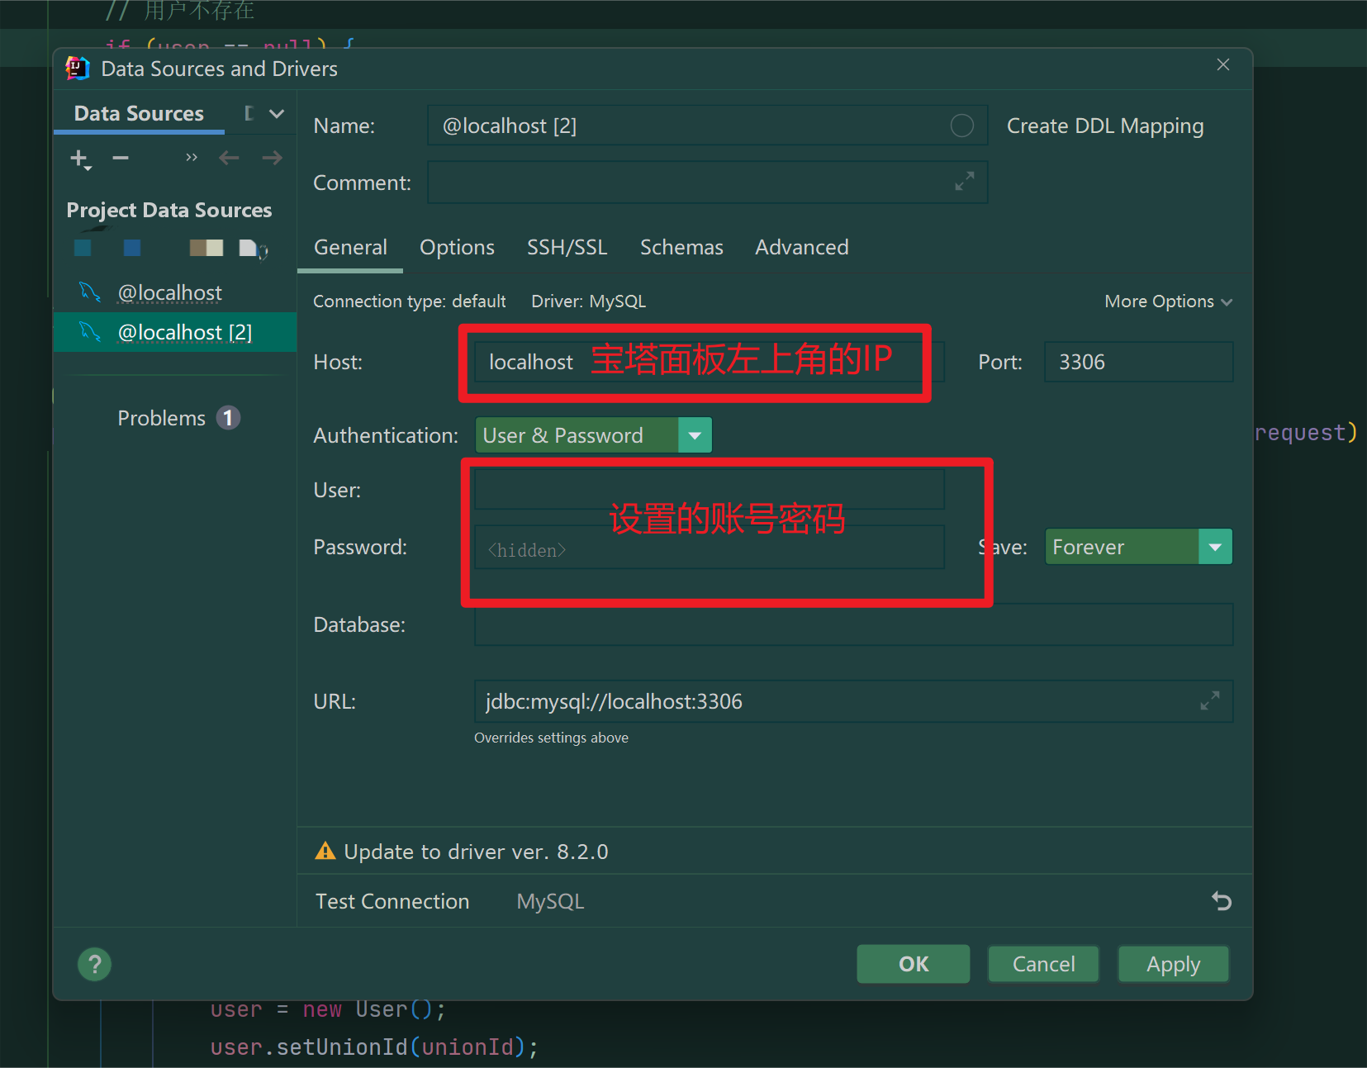The image size is (1367, 1068).
Task: Open the Problems section
Action: [161, 418]
